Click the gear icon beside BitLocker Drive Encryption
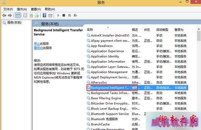The width and height of the screenshot is (201, 130). pyautogui.click(x=88, y=103)
